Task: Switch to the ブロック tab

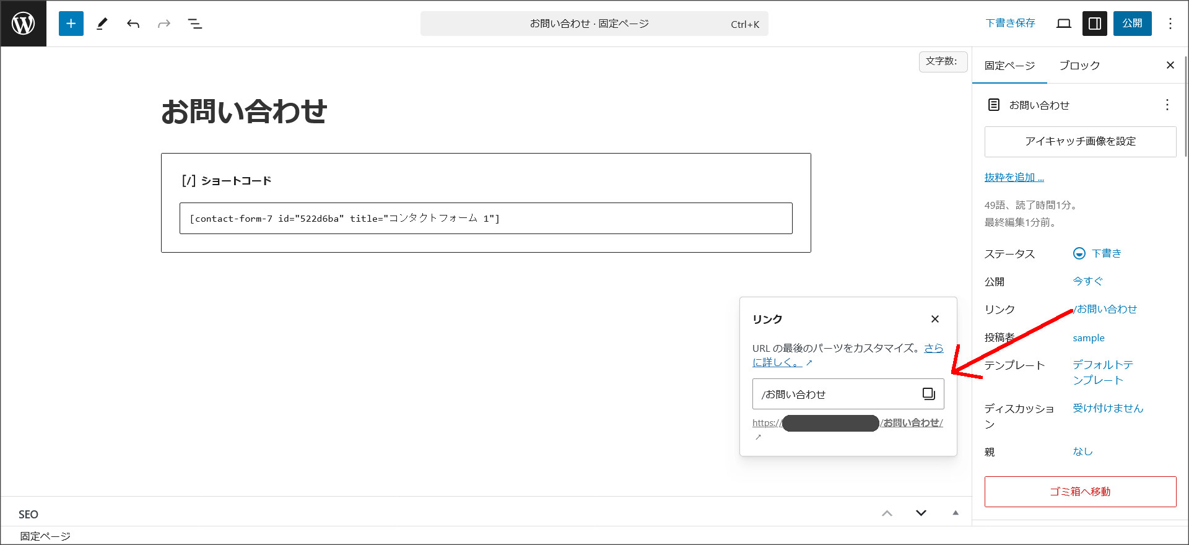Action: [x=1079, y=66]
